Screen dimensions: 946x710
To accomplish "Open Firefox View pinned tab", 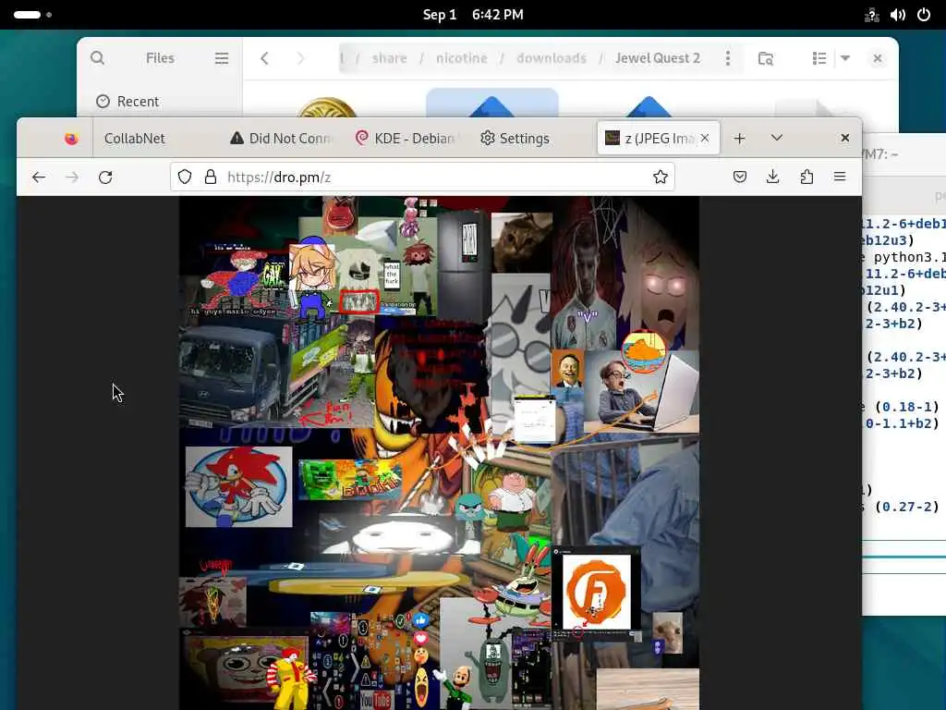I will [71, 139].
